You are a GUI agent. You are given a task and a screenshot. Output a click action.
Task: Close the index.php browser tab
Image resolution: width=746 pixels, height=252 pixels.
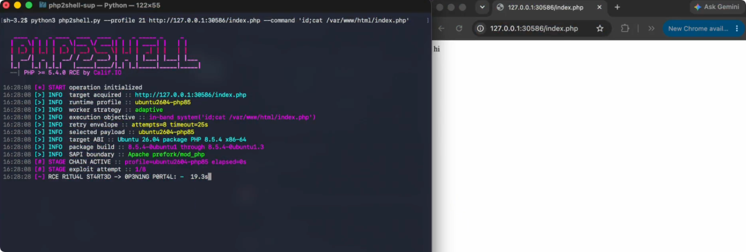coord(600,7)
